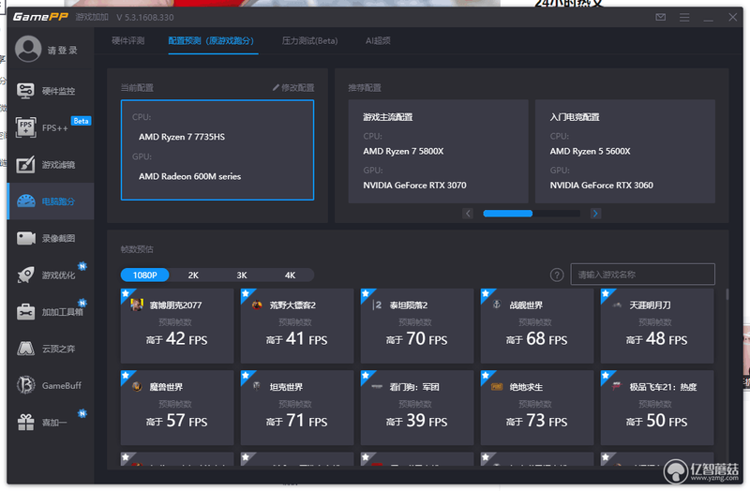Open the 看门狗：军团 game card
750x491 pixels.
point(417,408)
